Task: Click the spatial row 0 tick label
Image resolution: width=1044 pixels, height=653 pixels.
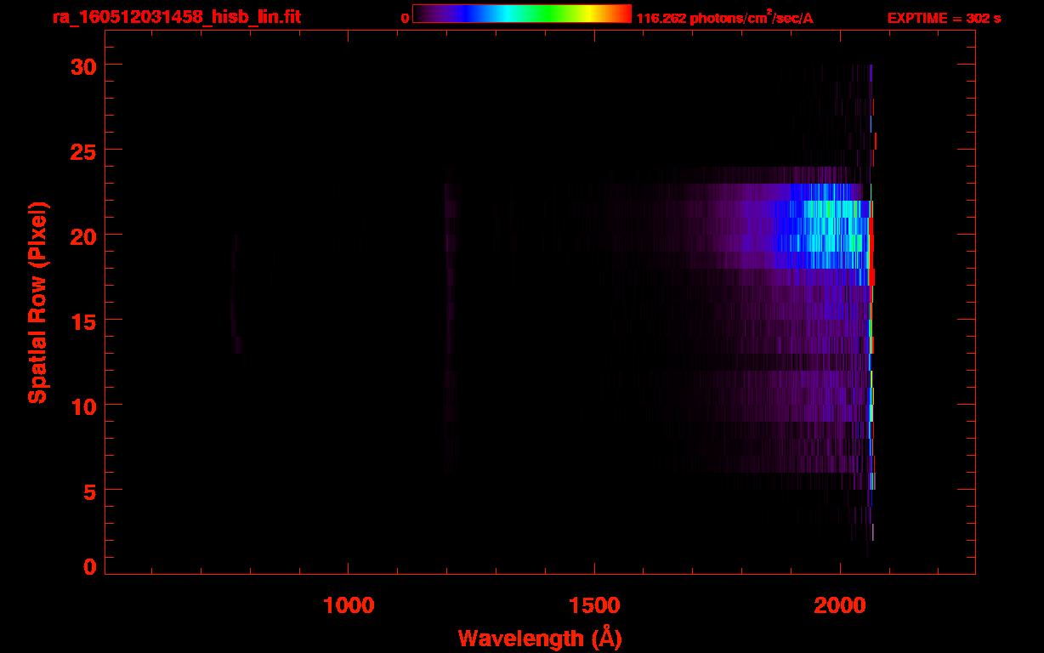Action: pos(89,566)
